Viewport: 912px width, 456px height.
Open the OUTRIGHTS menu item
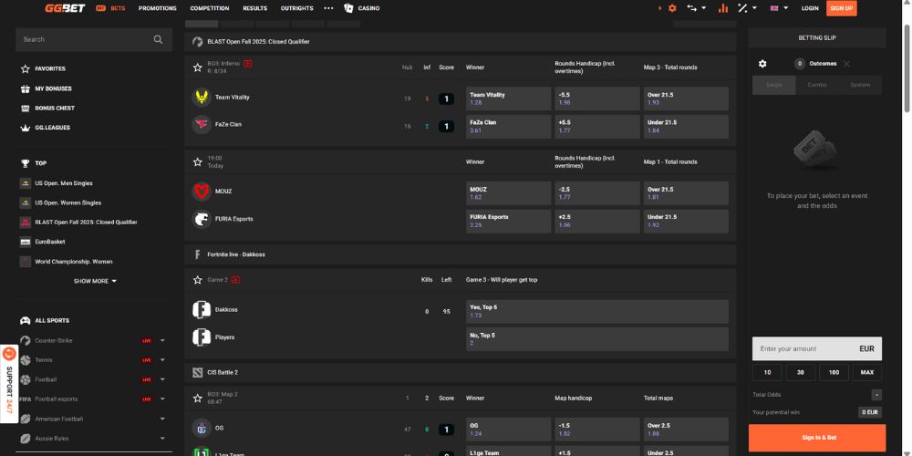[x=296, y=8]
